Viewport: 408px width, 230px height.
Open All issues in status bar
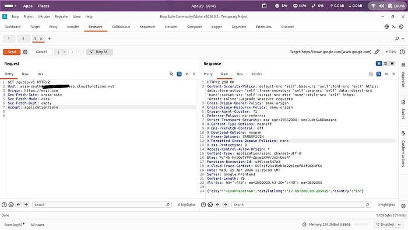[37, 225]
